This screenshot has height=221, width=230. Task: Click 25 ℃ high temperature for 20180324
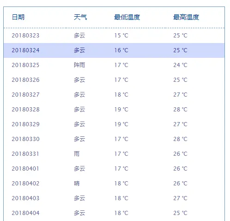tap(180, 50)
